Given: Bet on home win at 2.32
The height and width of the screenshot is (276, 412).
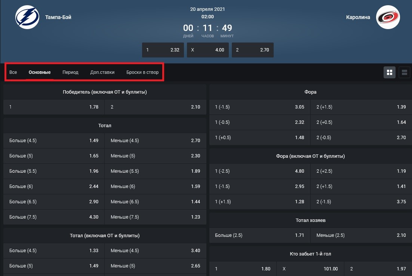Looking at the screenshot, I should point(163,50).
